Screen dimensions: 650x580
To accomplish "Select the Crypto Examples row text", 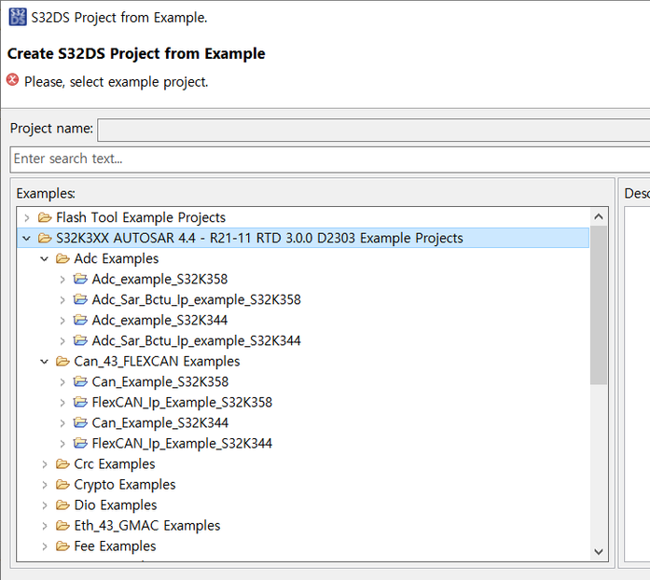I will tap(125, 484).
